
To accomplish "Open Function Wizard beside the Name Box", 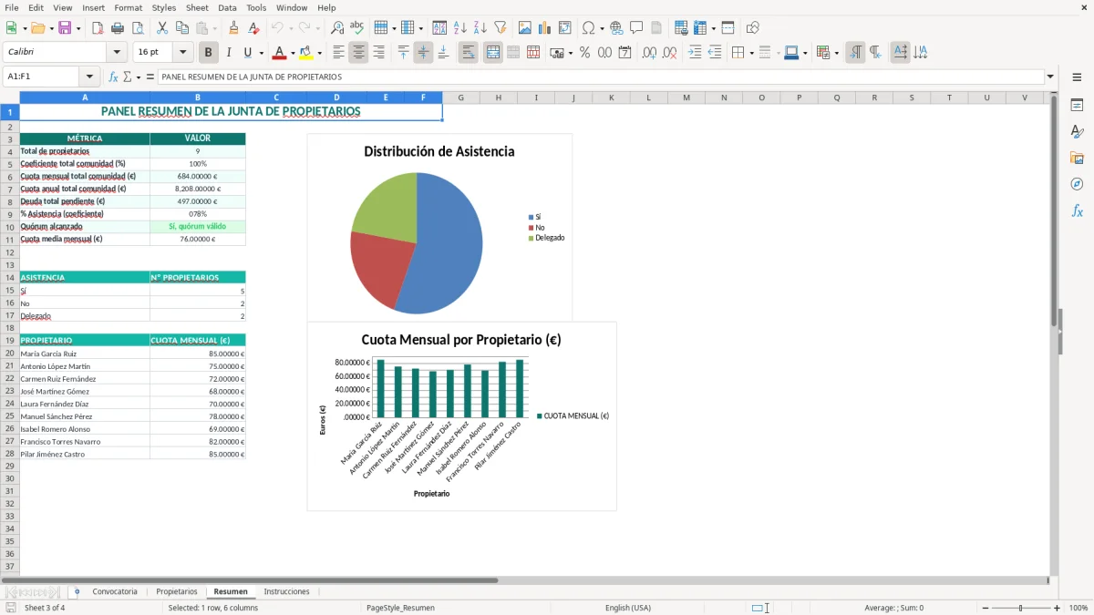I will click(113, 77).
